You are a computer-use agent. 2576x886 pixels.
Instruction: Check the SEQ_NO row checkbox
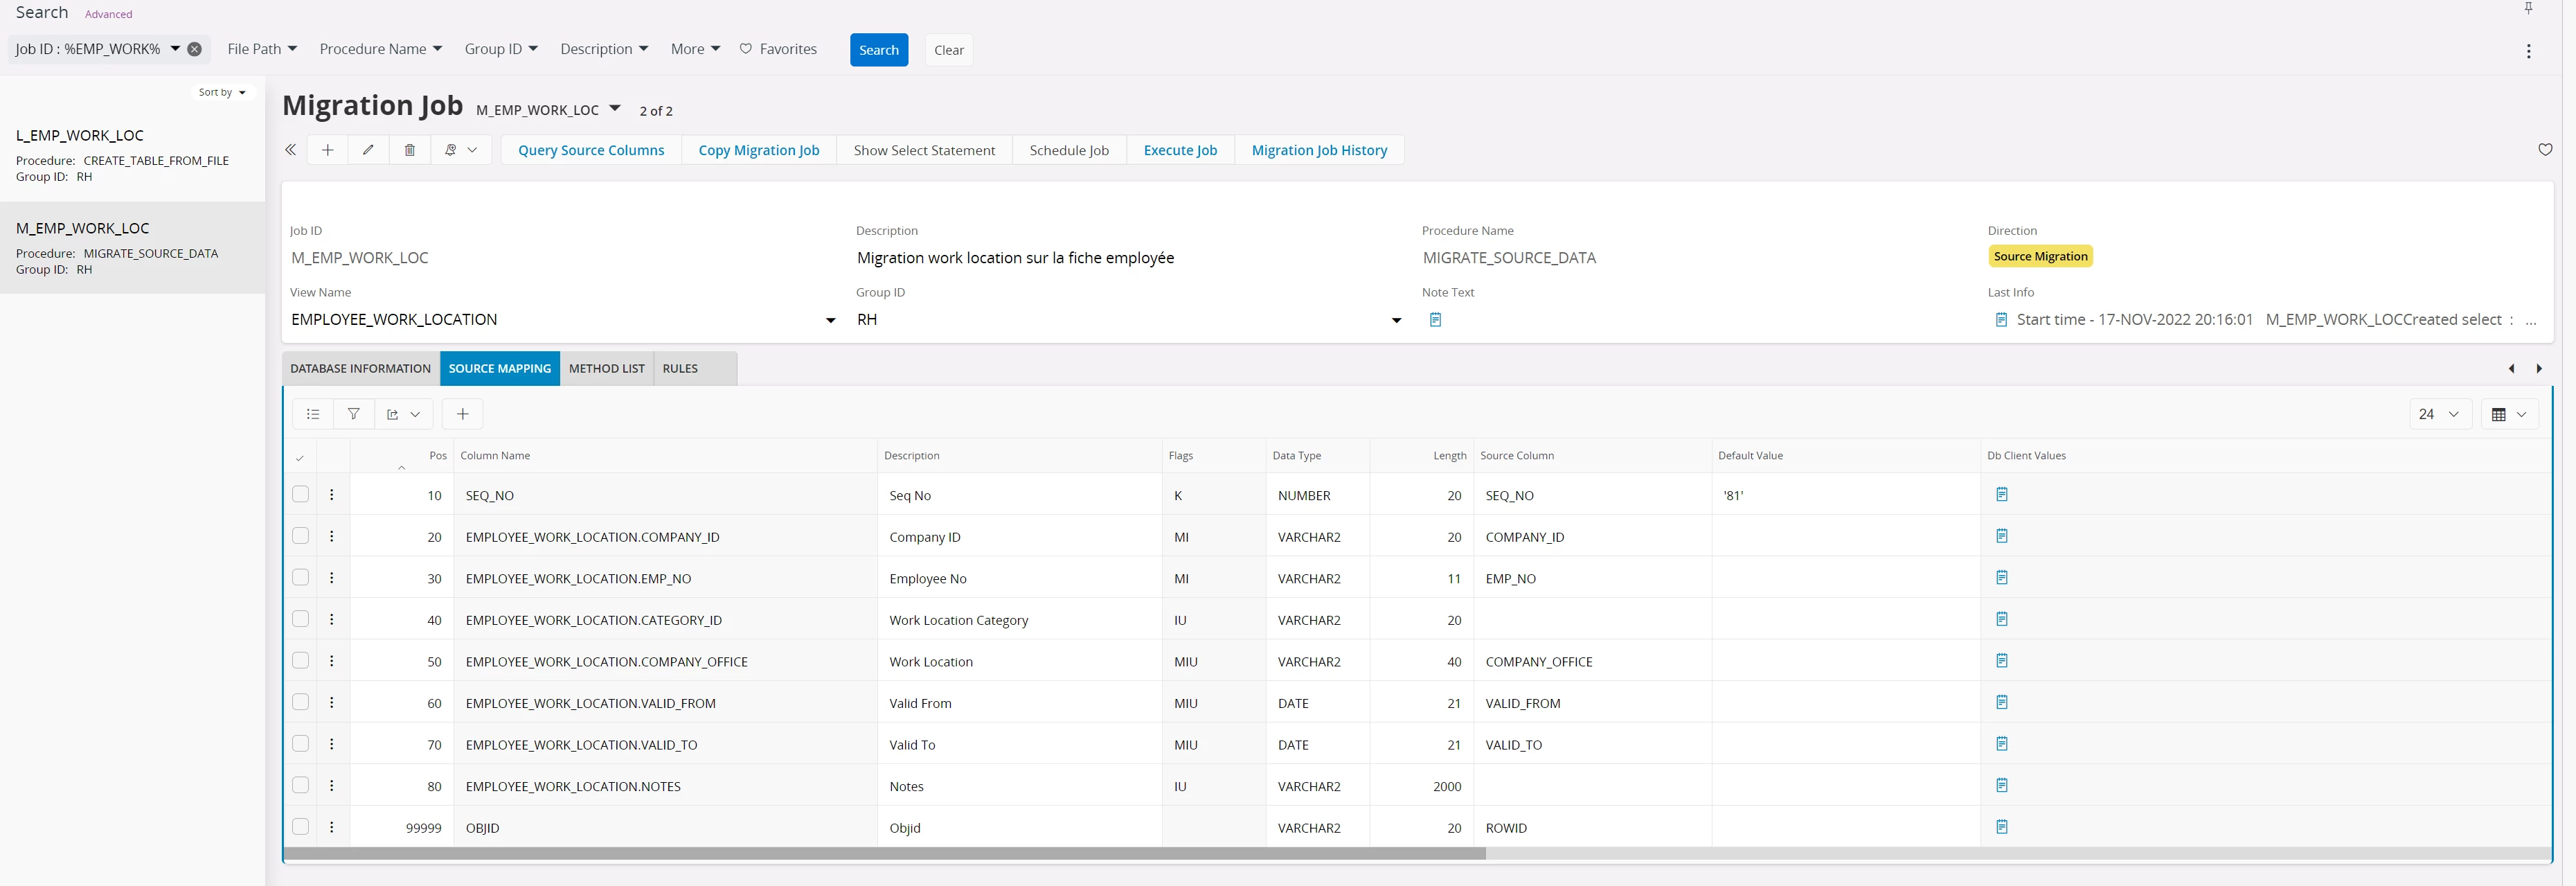(300, 494)
